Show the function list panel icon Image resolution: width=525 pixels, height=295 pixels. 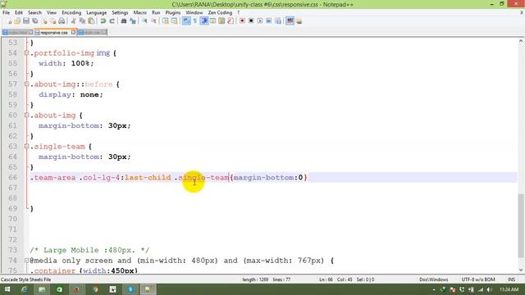tap(231, 21)
